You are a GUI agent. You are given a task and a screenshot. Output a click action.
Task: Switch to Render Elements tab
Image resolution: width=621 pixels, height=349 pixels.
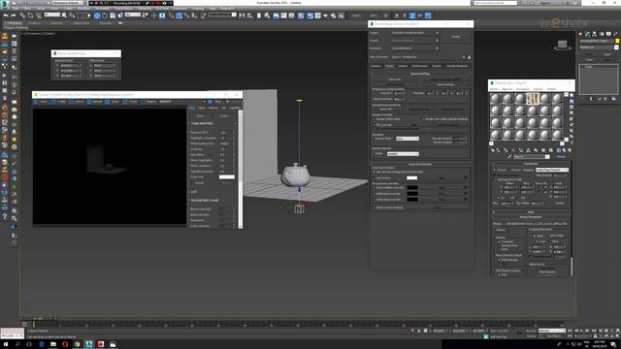[457, 66]
